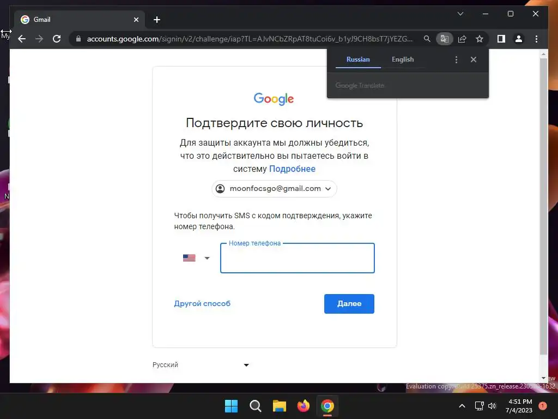This screenshot has height=419, width=558.
Task: Close the Google Translate popup
Action: point(474,59)
